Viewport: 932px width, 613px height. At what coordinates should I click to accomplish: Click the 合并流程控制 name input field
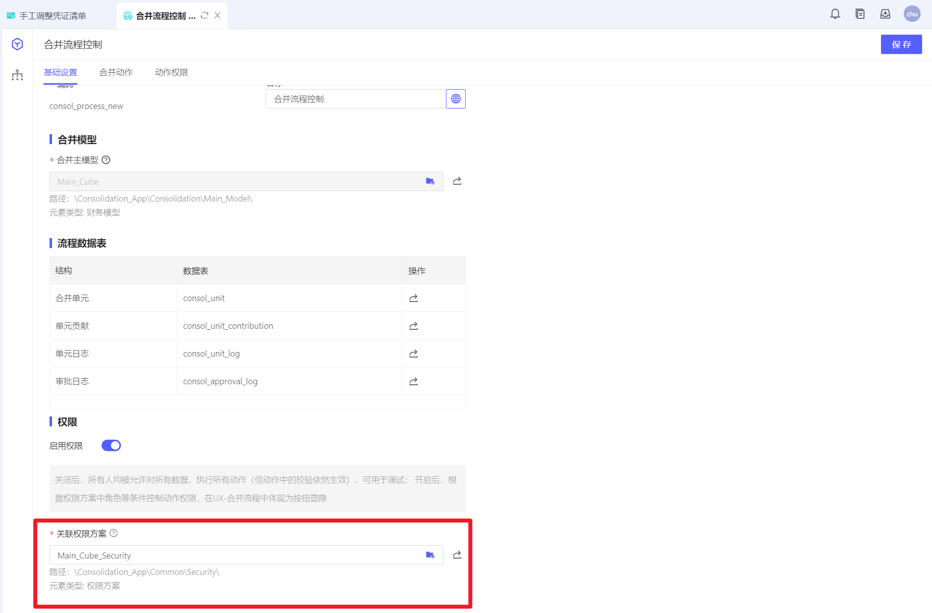click(x=355, y=99)
